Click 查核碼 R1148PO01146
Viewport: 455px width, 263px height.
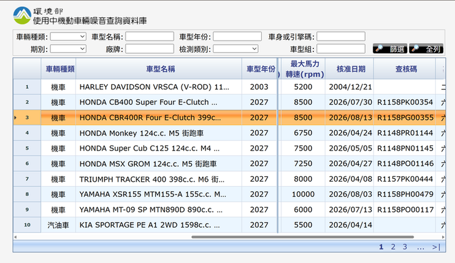click(405, 163)
